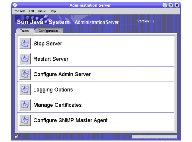Minimize the Administration Server window
This screenshot has width=192, height=142.
click(165, 5)
